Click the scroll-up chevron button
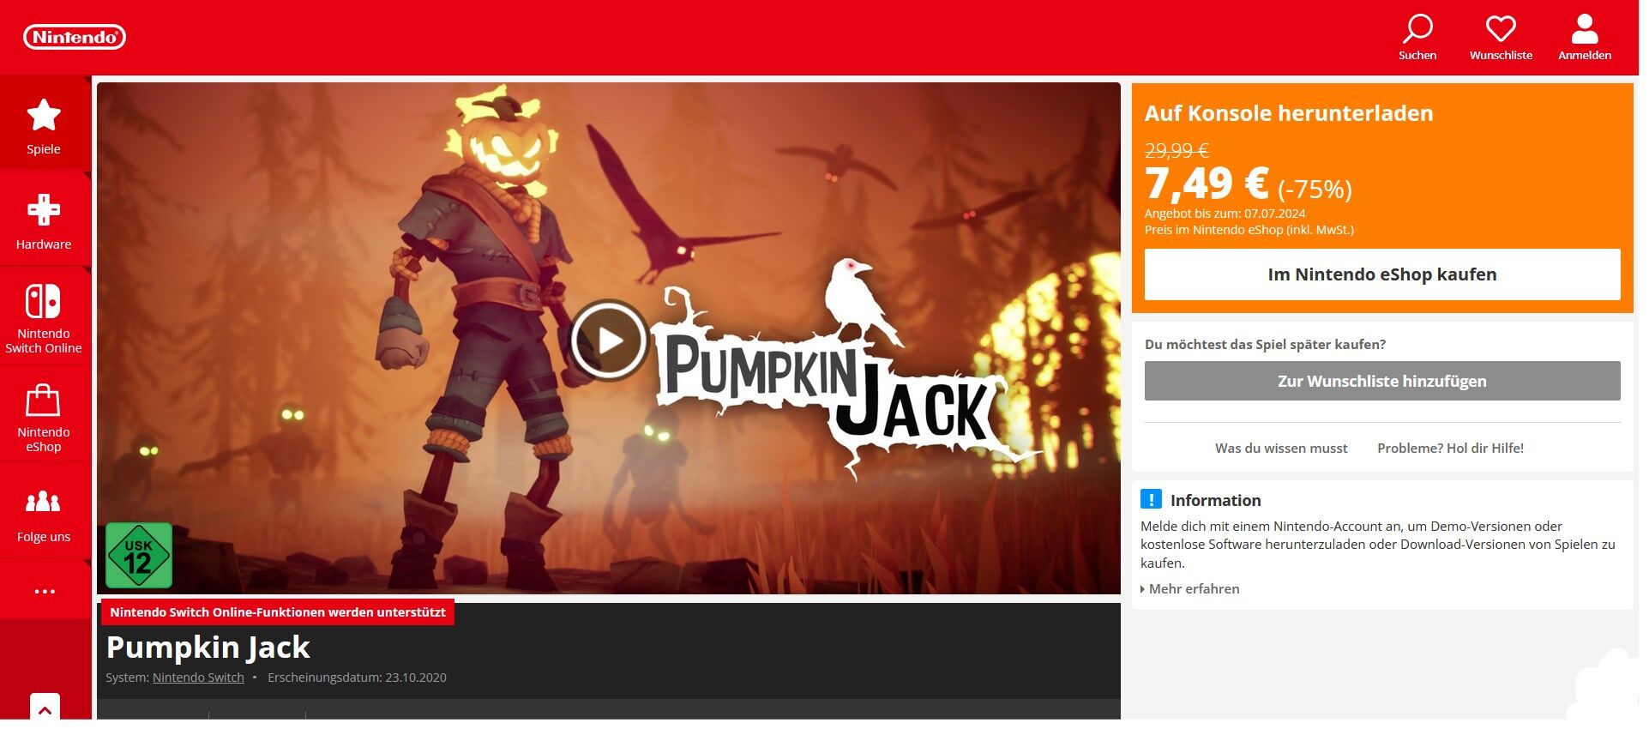The height and width of the screenshot is (729, 1649). pyautogui.click(x=45, y=708)
